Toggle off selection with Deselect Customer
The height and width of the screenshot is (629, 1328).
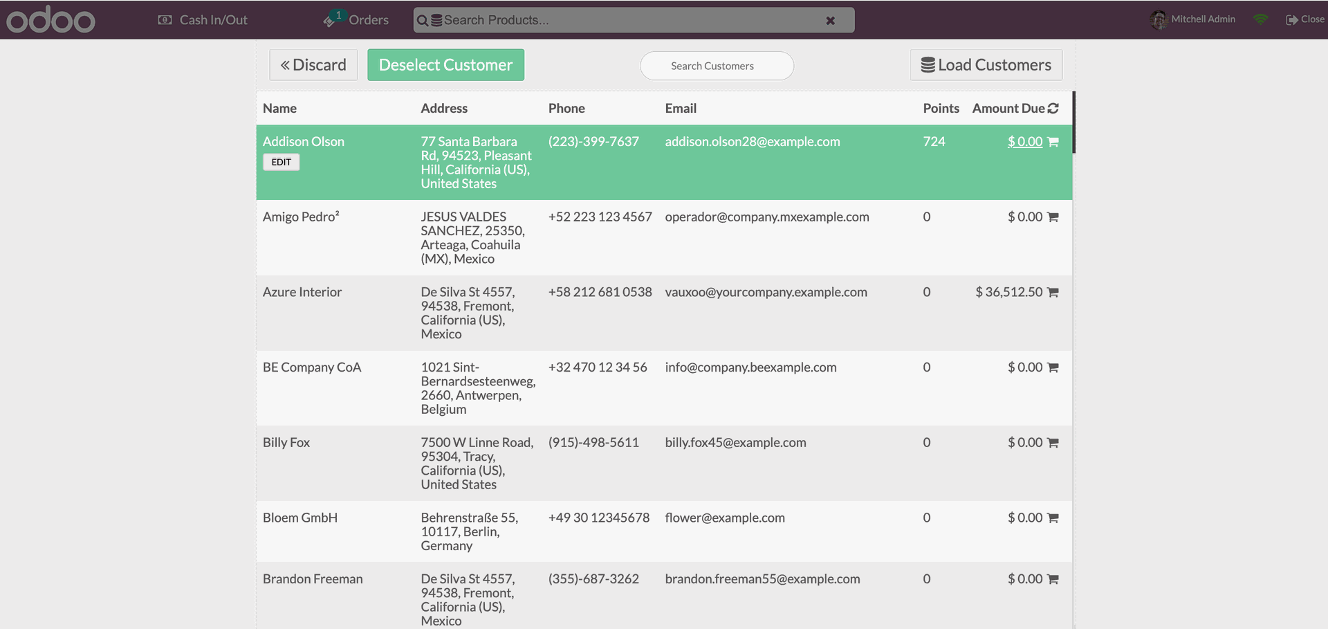[445, 64]
